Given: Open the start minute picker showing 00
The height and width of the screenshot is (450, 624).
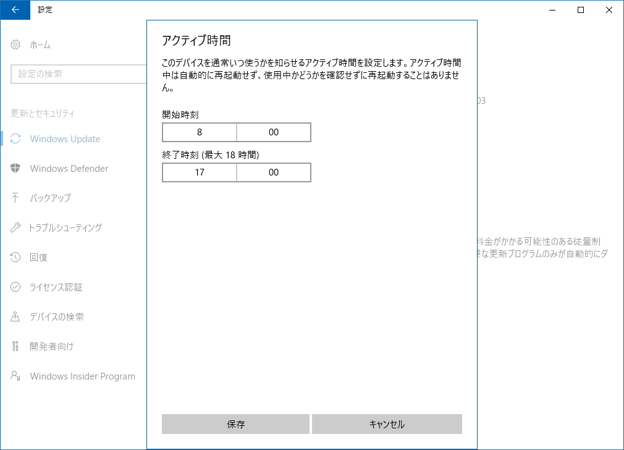Looking at the screenshot, I should coord(273,132).
